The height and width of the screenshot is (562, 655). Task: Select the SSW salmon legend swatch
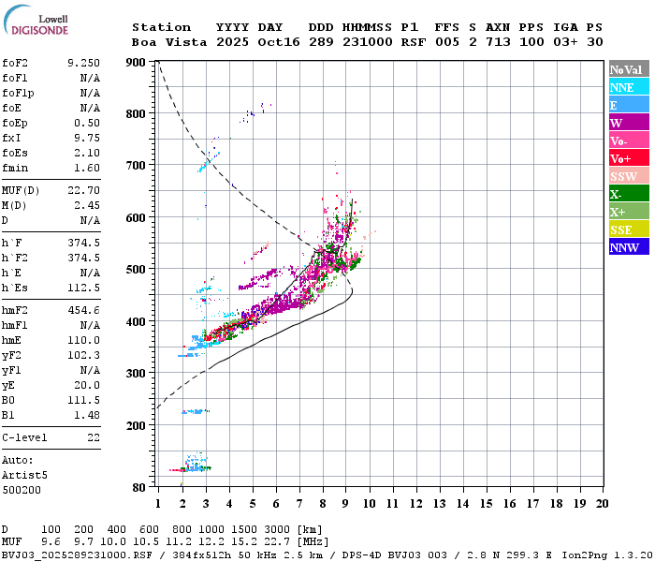click(x=629, y=176)
